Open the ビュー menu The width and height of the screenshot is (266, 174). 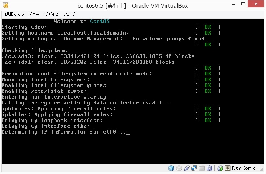pyautogui.click(x=34, y=15)
